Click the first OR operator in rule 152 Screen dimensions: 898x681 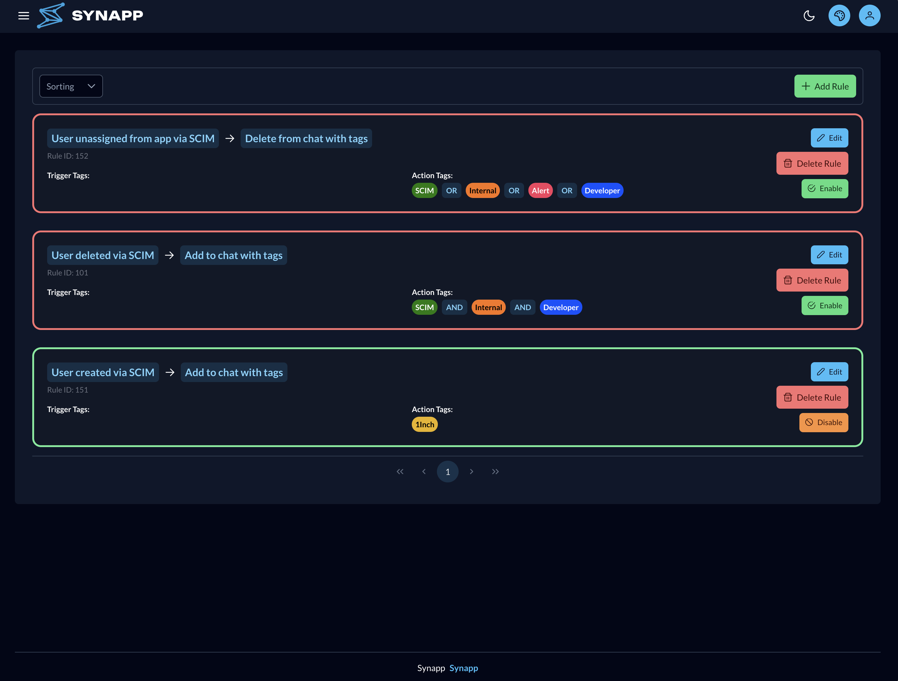[451, 191]
